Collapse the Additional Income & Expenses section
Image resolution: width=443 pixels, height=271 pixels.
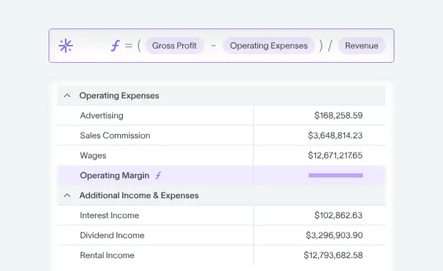(67, 195)
